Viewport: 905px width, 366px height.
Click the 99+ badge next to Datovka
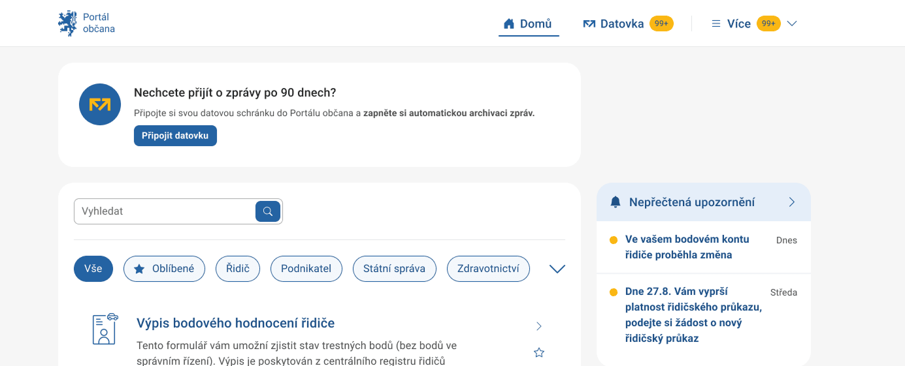661,23
